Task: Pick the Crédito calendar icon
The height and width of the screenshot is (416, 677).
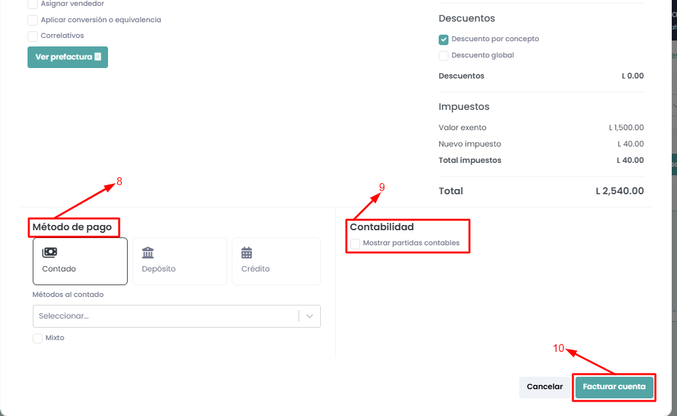Action: [247, 252]
